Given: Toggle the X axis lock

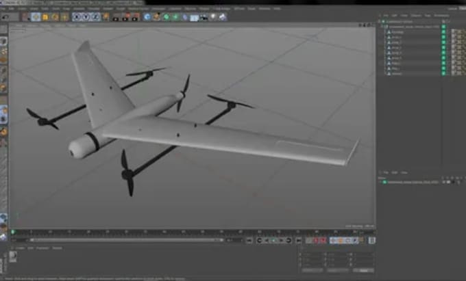Looking at the screenshot, I should [x=77, y=17].
